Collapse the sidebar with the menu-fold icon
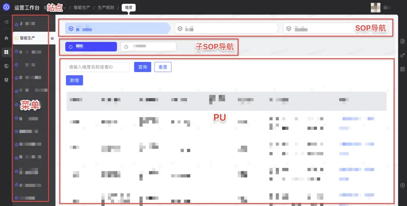 tap(6, 22)
